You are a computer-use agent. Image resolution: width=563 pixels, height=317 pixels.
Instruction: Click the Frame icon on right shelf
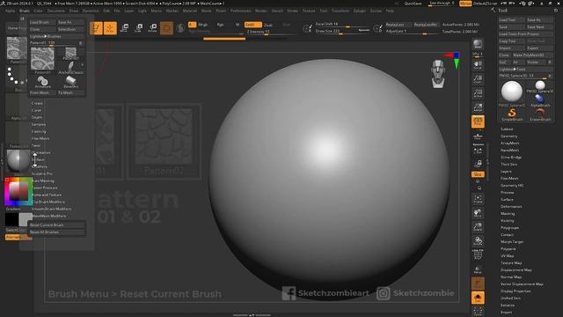[x=478, y=199]
